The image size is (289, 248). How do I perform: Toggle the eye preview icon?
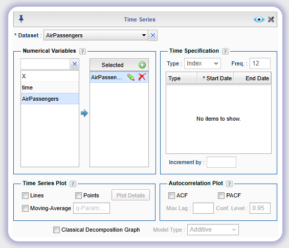point(259,19)
